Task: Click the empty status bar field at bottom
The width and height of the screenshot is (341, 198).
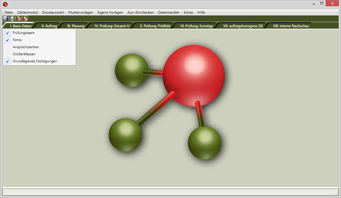Action: (170, 192)
